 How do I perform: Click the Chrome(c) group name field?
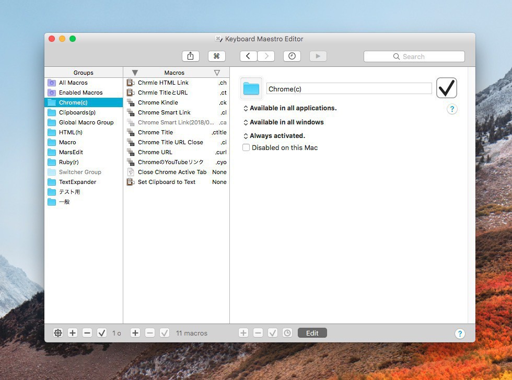point(349,89)
